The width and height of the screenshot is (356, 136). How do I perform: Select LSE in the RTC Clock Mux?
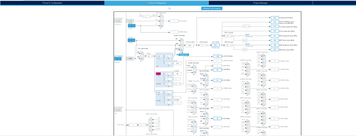point(162,21)
